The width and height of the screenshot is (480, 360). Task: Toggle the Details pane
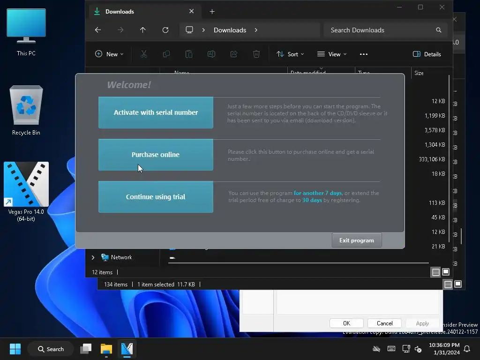click(427, 54)
